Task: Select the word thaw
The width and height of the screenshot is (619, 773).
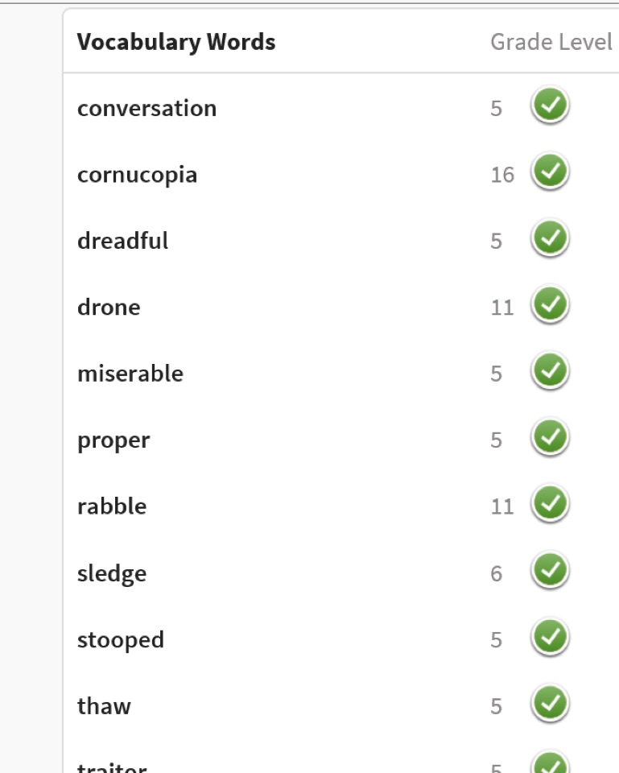Action: coord(104,706)
